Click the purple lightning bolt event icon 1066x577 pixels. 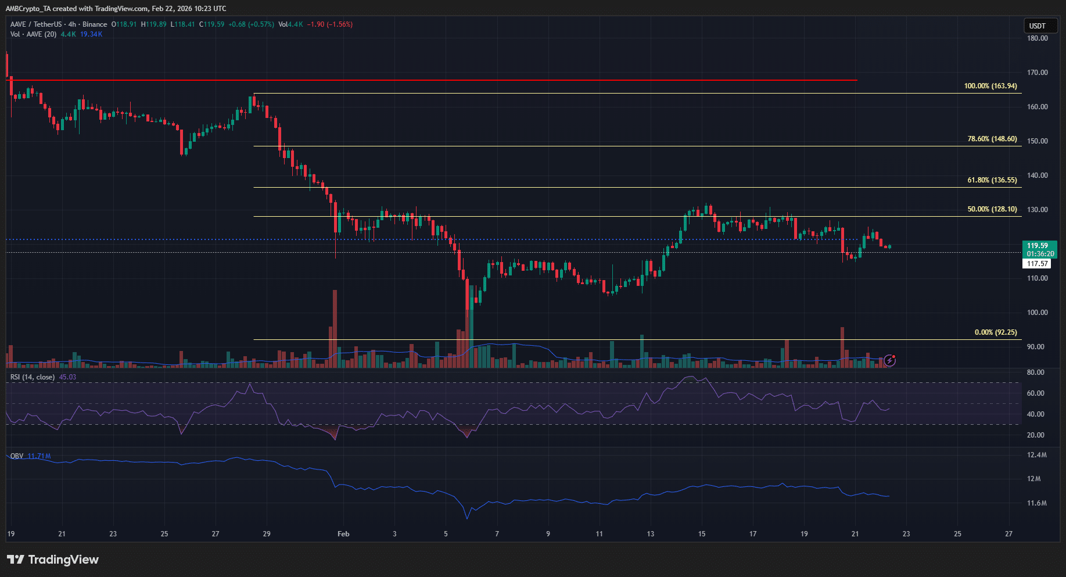coord(890,360)
